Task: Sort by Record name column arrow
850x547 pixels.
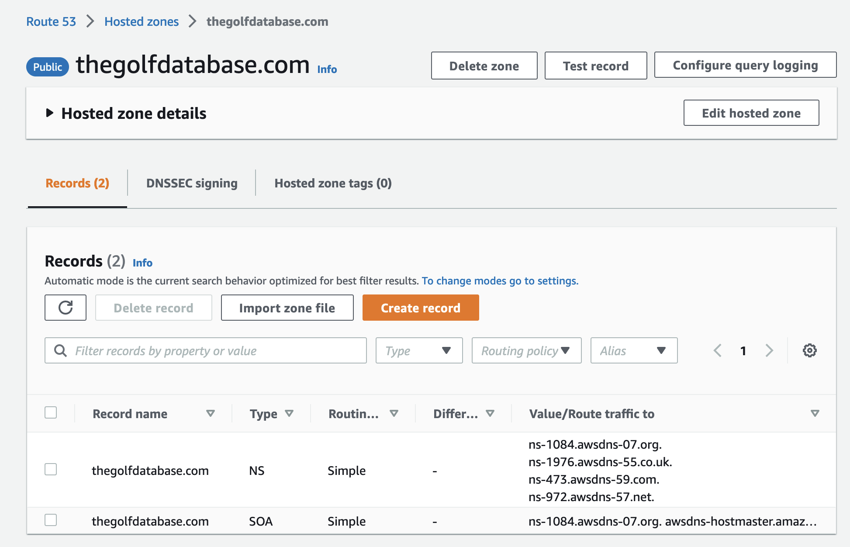Action: (x=211, y=413)
